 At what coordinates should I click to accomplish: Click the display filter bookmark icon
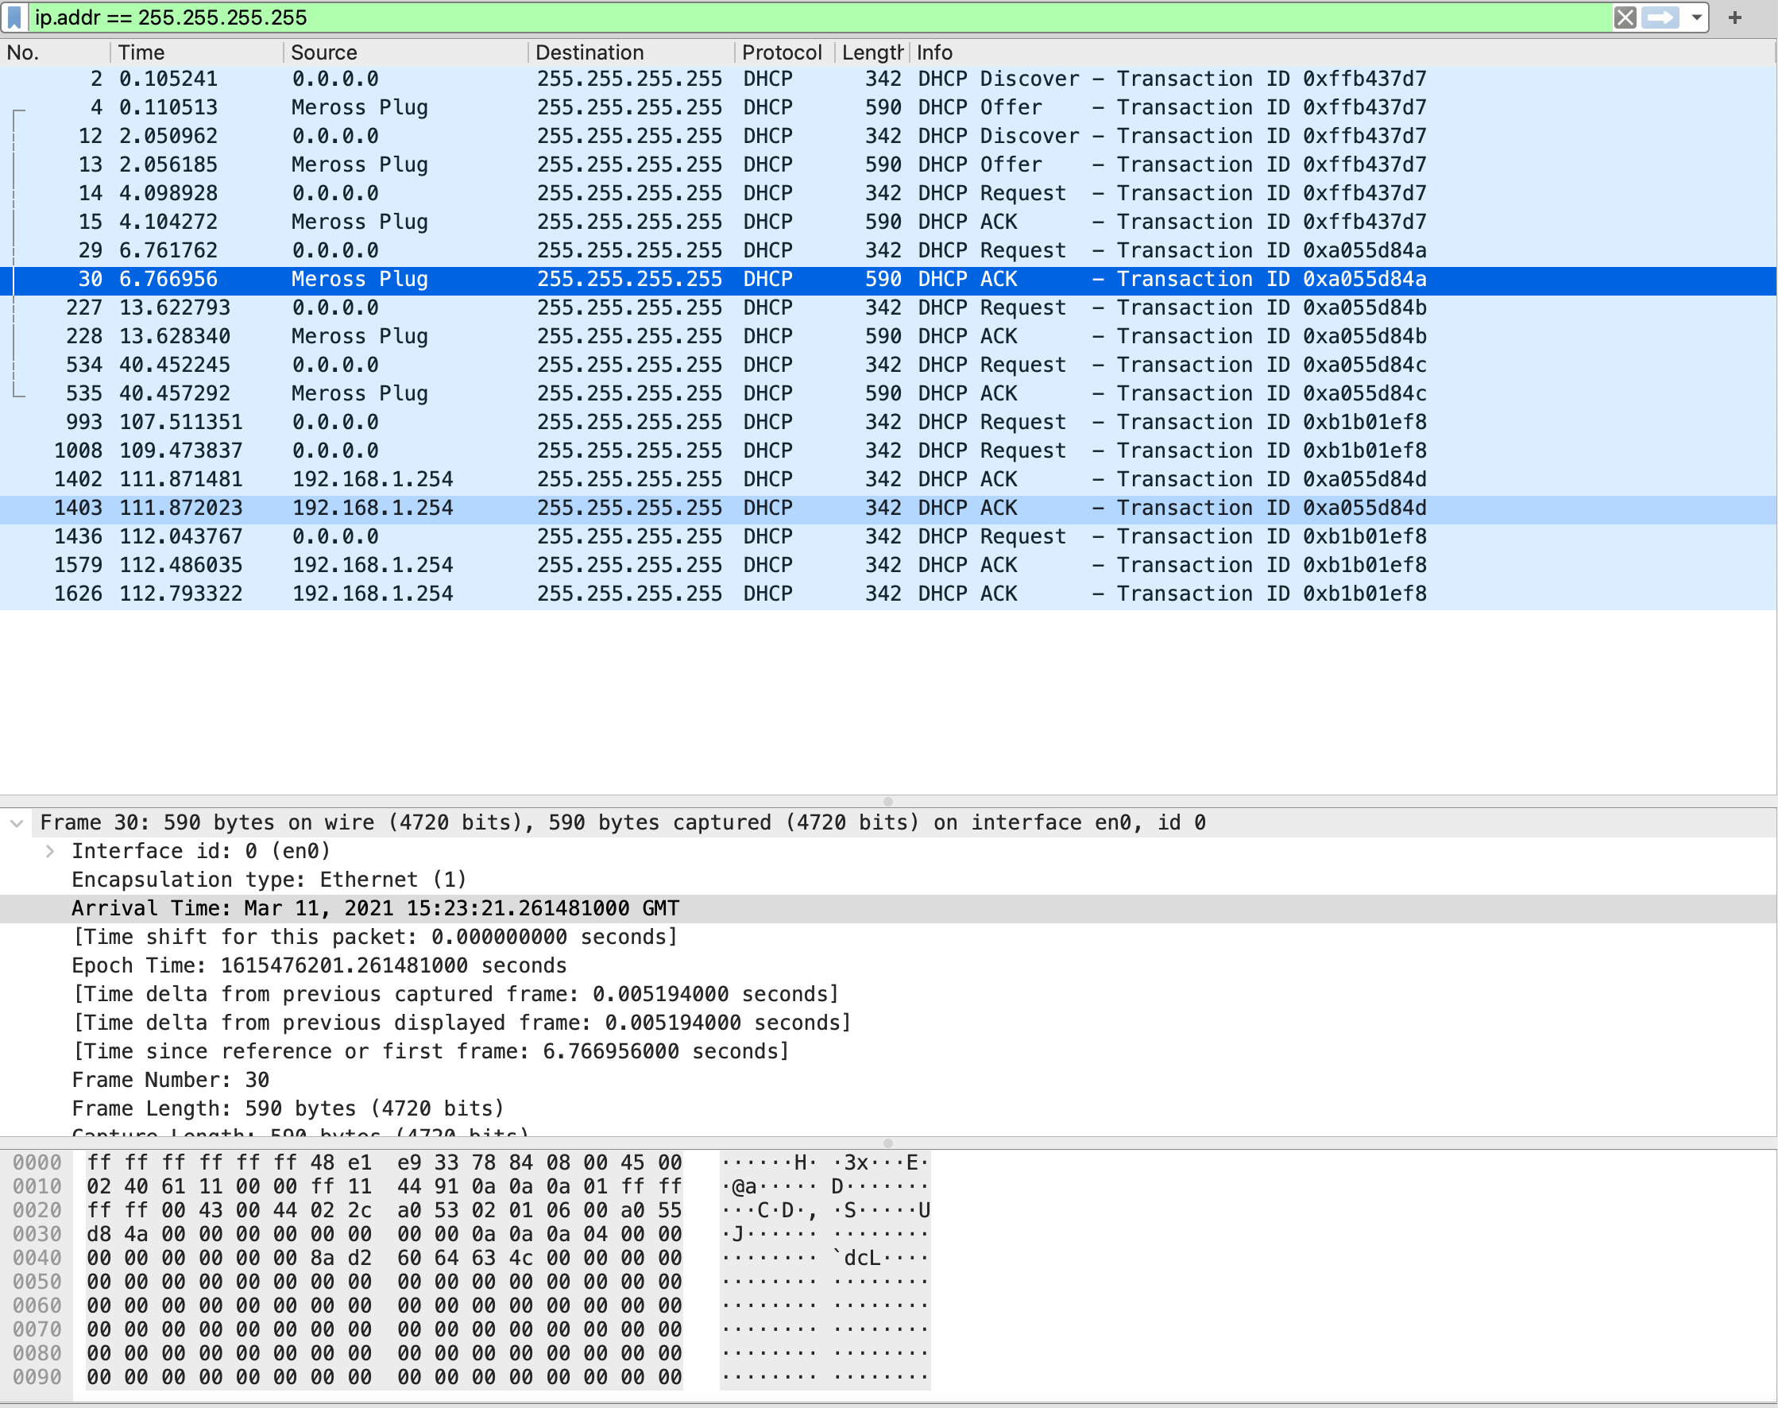click(14, 17)
